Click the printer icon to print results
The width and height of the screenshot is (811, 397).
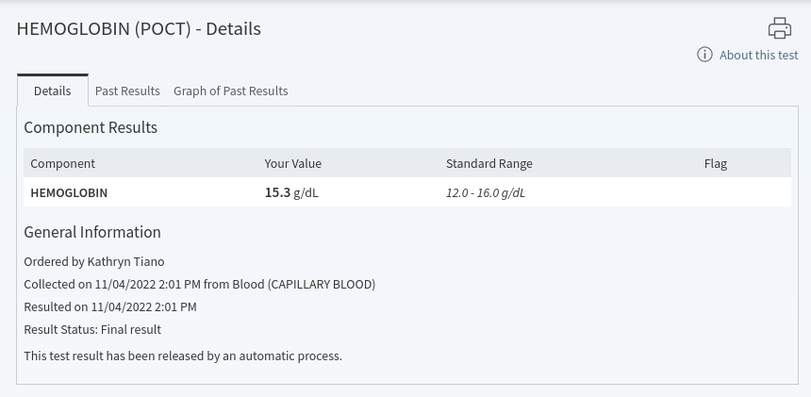tap(780, 28)
